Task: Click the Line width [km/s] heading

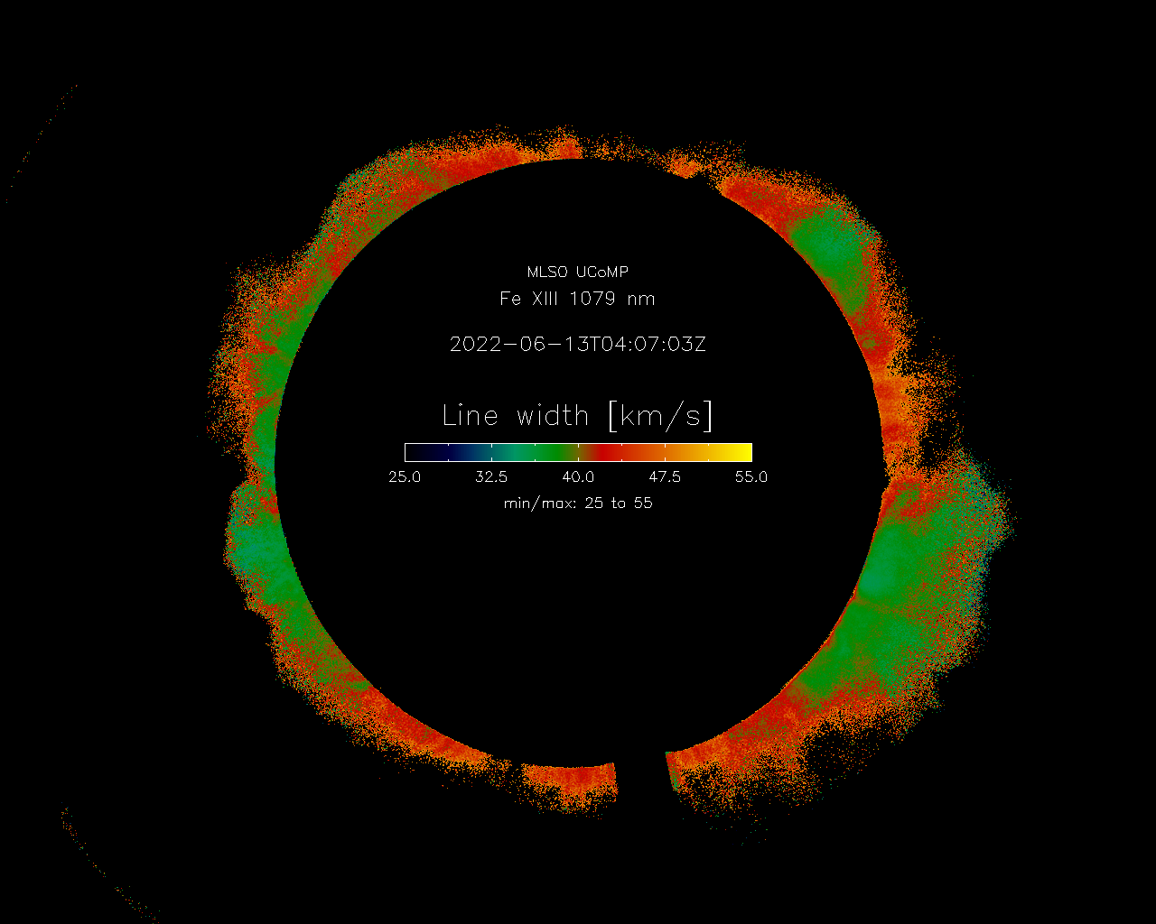Action: tap(577, 415)
